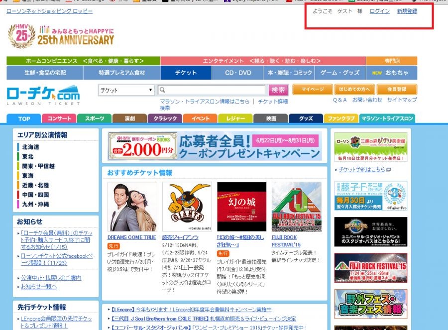Switch to the マラソン・トライアスロン tab
This screenshot has height=330, width=448.
click(x=387, y=118)
